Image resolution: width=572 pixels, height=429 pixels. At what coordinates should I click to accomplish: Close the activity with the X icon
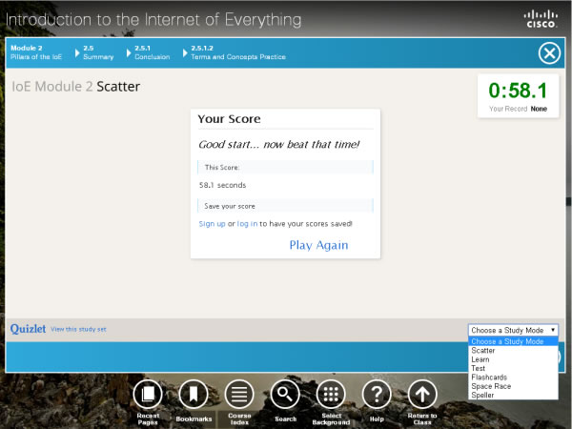[548, 53]
